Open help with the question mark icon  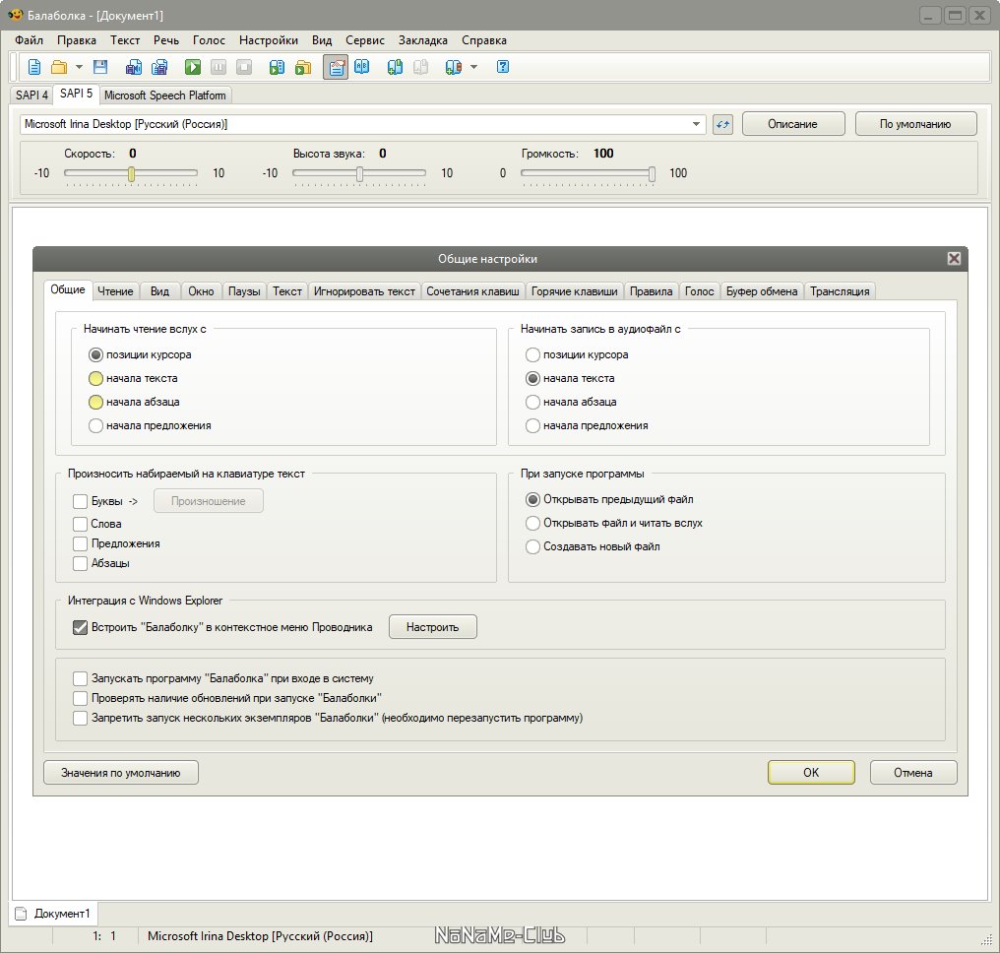click(503, 66)
